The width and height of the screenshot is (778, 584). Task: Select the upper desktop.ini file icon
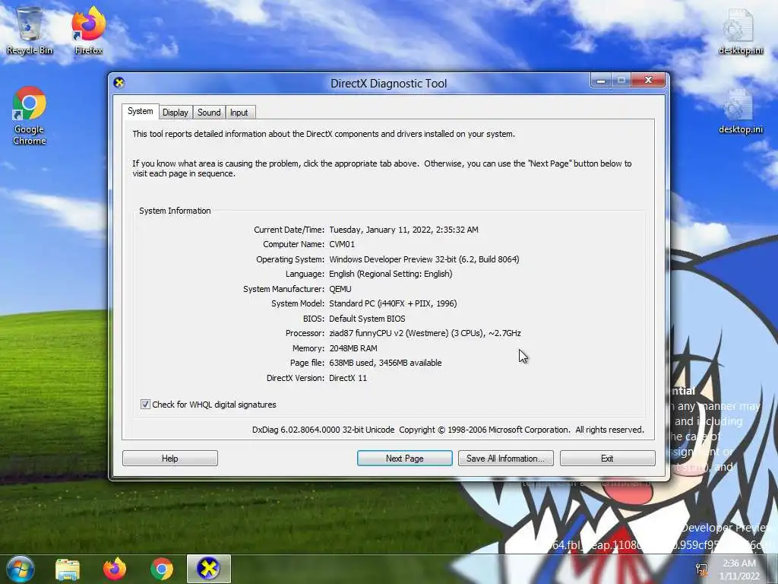740,30
